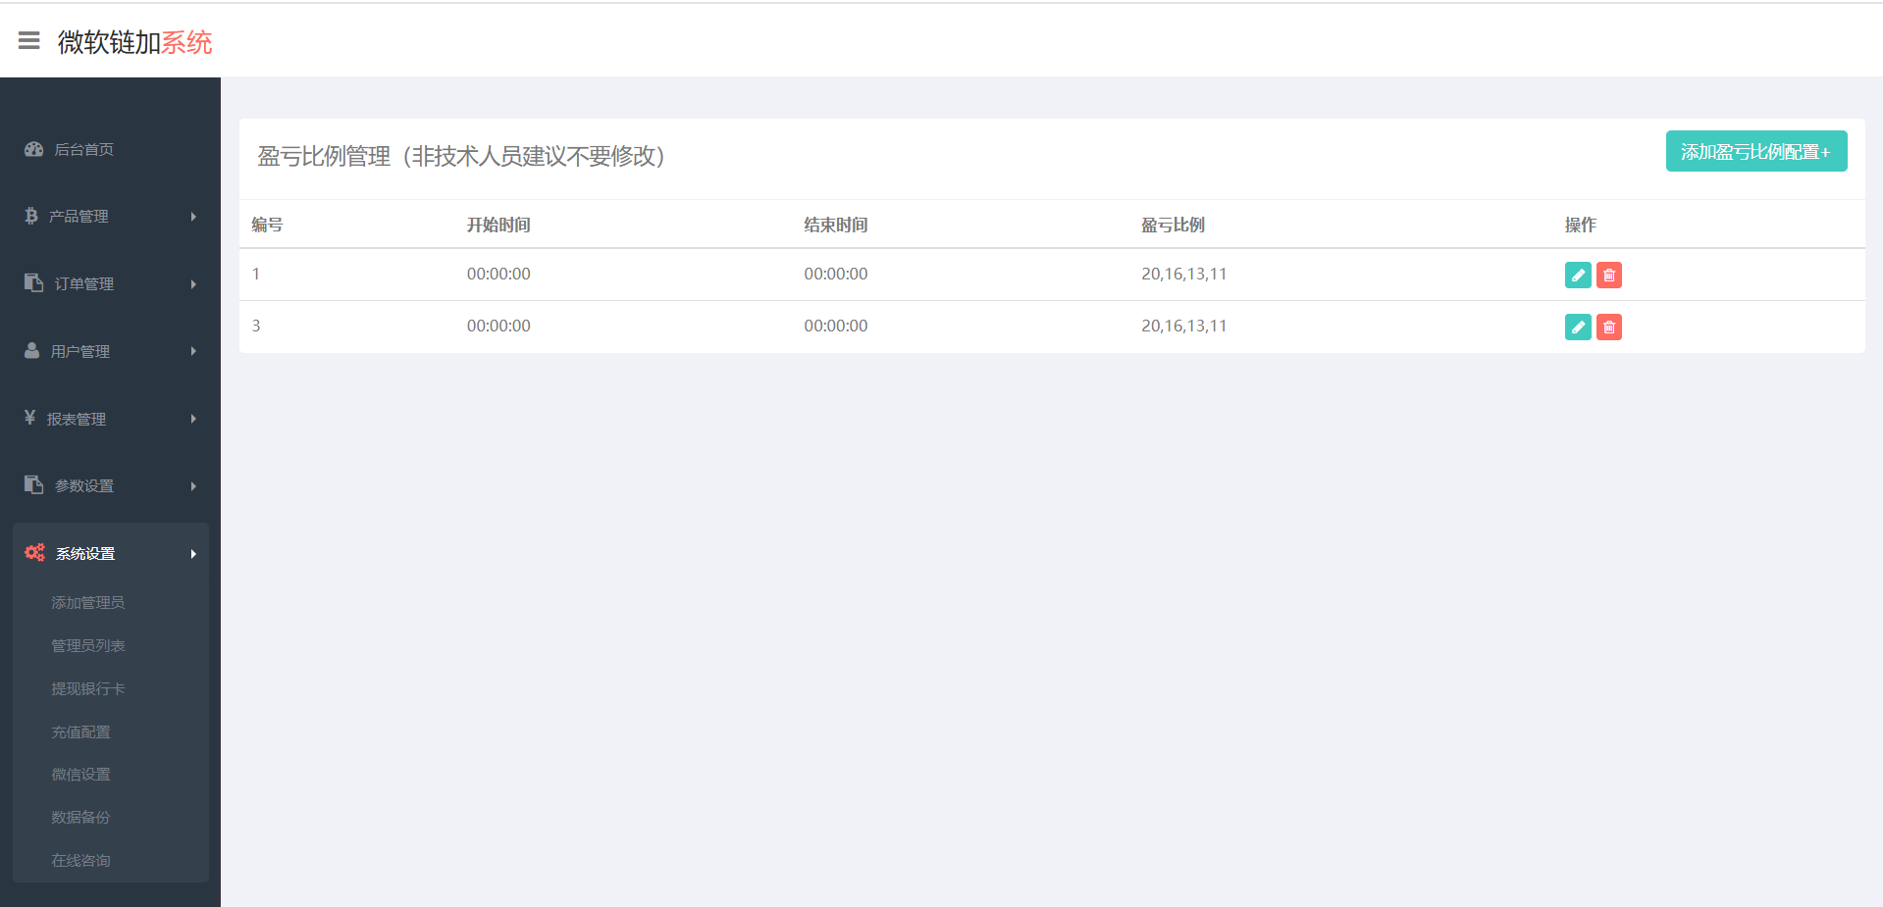This screenshot has height=907, width=1883.
Task: Edit row 1 with the pencil icon
Action: coord(1578,275)
